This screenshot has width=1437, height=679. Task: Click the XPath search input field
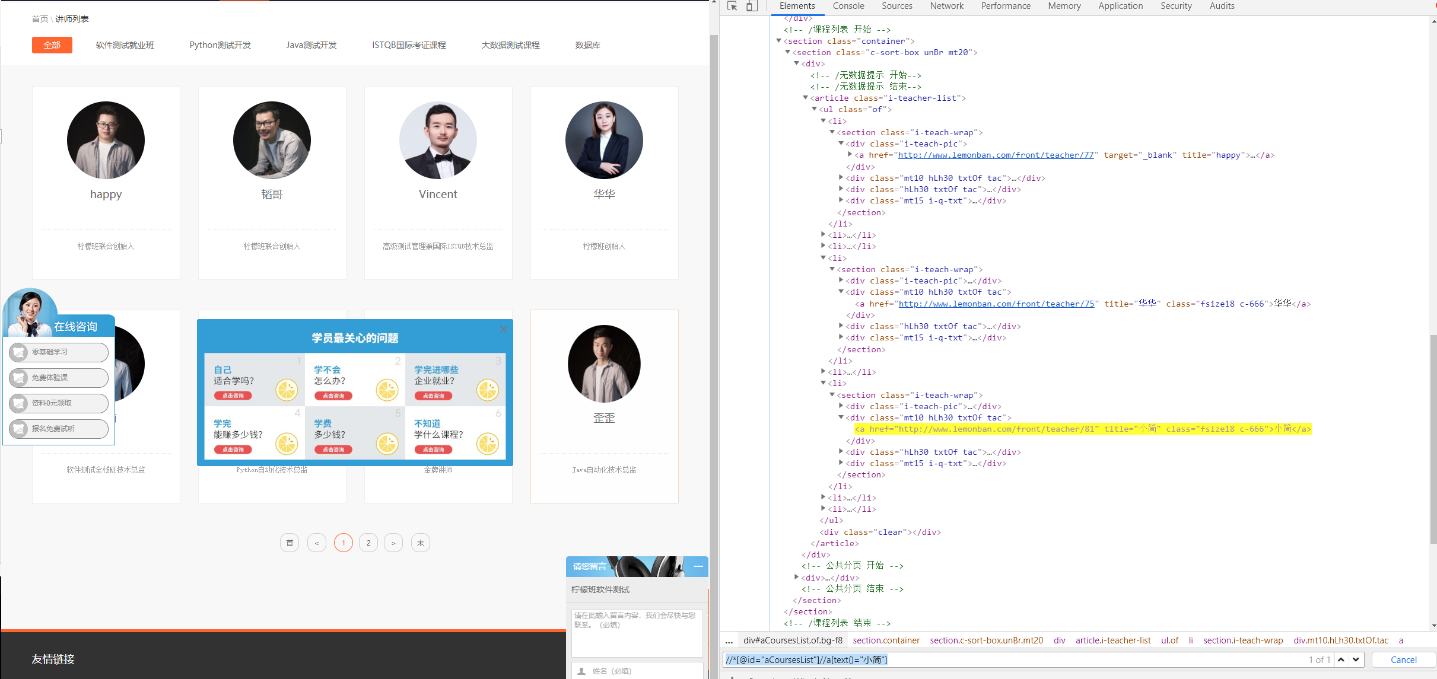pyautogui.click(x=1009, y=659)
